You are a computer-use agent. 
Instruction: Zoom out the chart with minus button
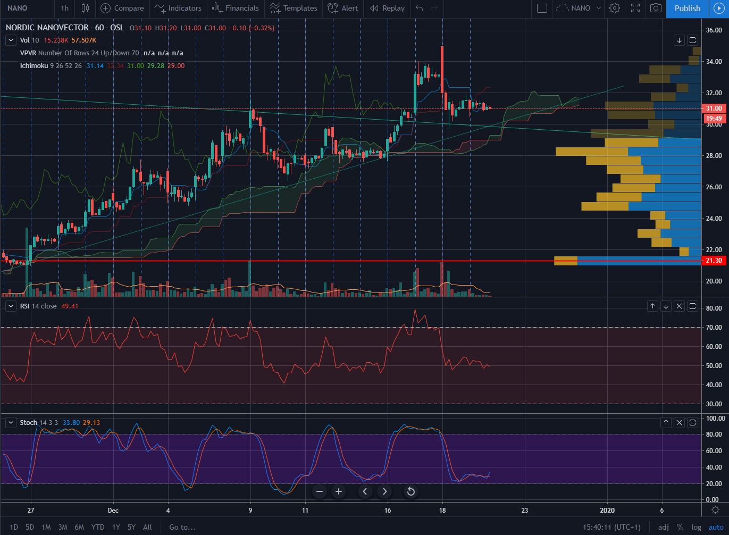point(320,491)
